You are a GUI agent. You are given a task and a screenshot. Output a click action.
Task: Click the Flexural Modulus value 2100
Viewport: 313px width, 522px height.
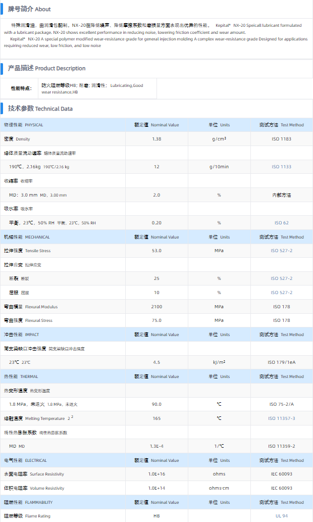coord(156,307)
